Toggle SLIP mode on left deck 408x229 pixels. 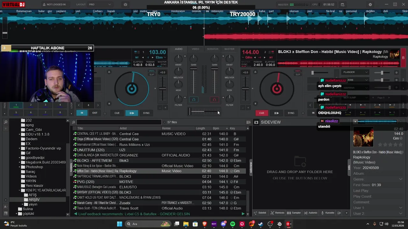(x=152, y=74)
